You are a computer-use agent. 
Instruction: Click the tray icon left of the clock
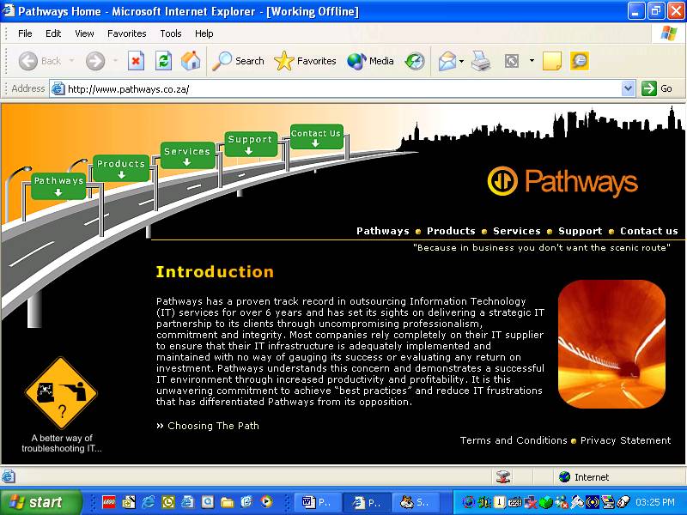click(x=623, y=502)
